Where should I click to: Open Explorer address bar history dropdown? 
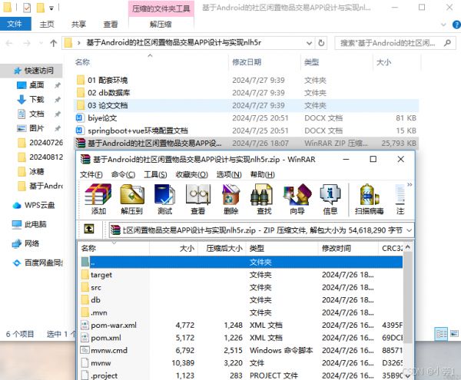[x=309, y=43]
